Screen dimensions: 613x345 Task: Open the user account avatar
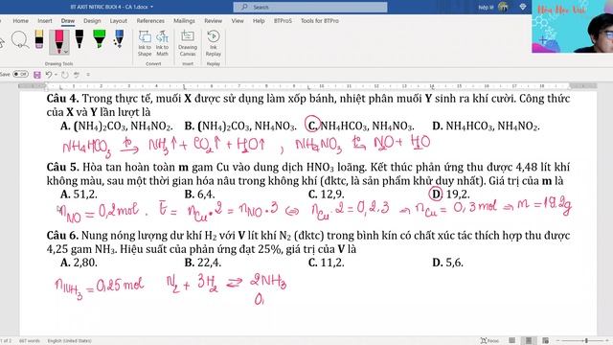(504, 7)
